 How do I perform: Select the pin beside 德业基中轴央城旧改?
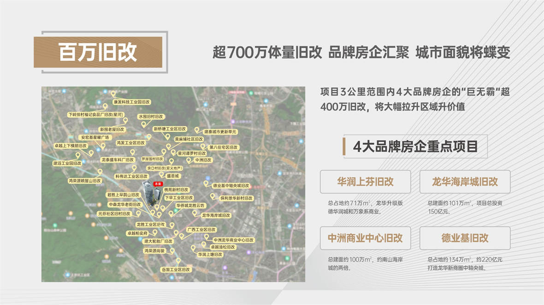(206, 184)
